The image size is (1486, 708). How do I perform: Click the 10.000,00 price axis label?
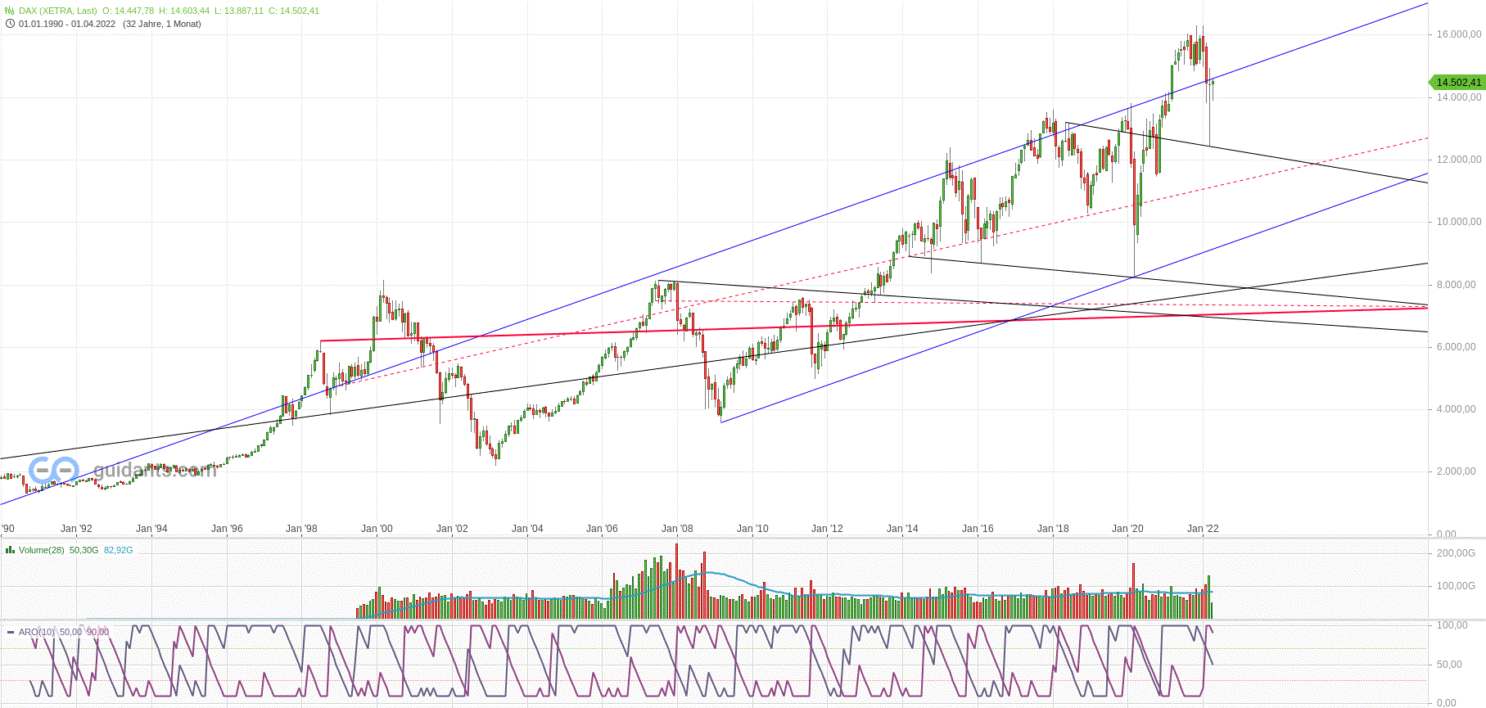(x=1459, y=222)
